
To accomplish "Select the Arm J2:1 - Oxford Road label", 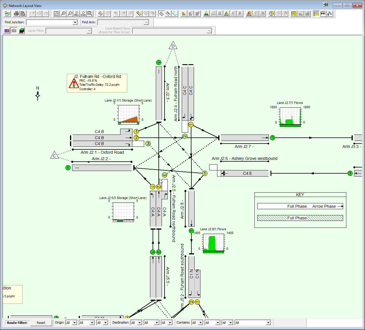I will click(x=102, y=152).
